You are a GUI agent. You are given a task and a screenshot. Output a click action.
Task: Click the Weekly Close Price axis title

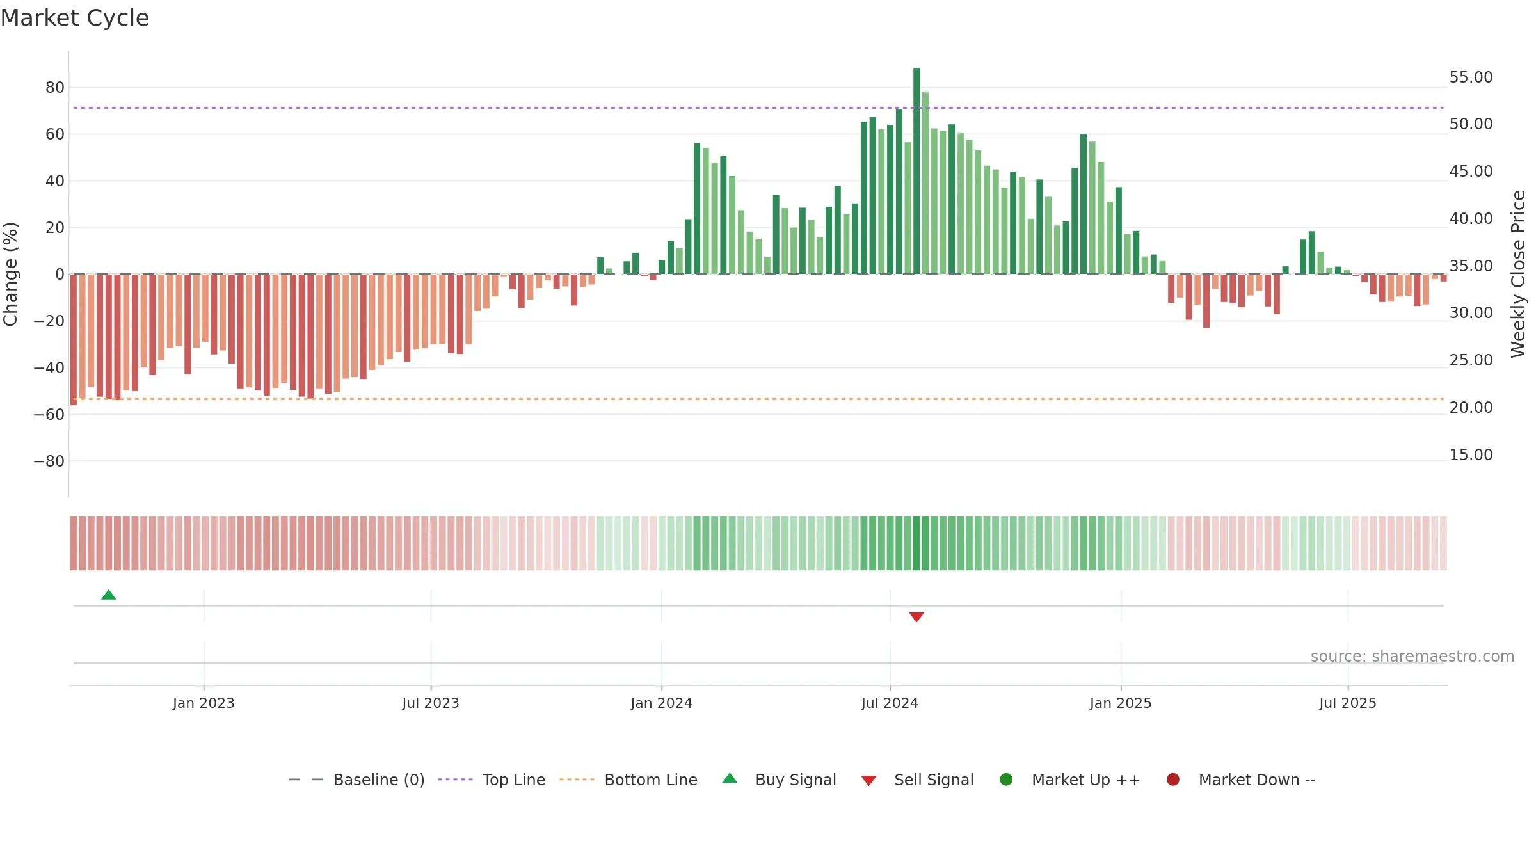pyautogui.click(x=1518, y=274)
